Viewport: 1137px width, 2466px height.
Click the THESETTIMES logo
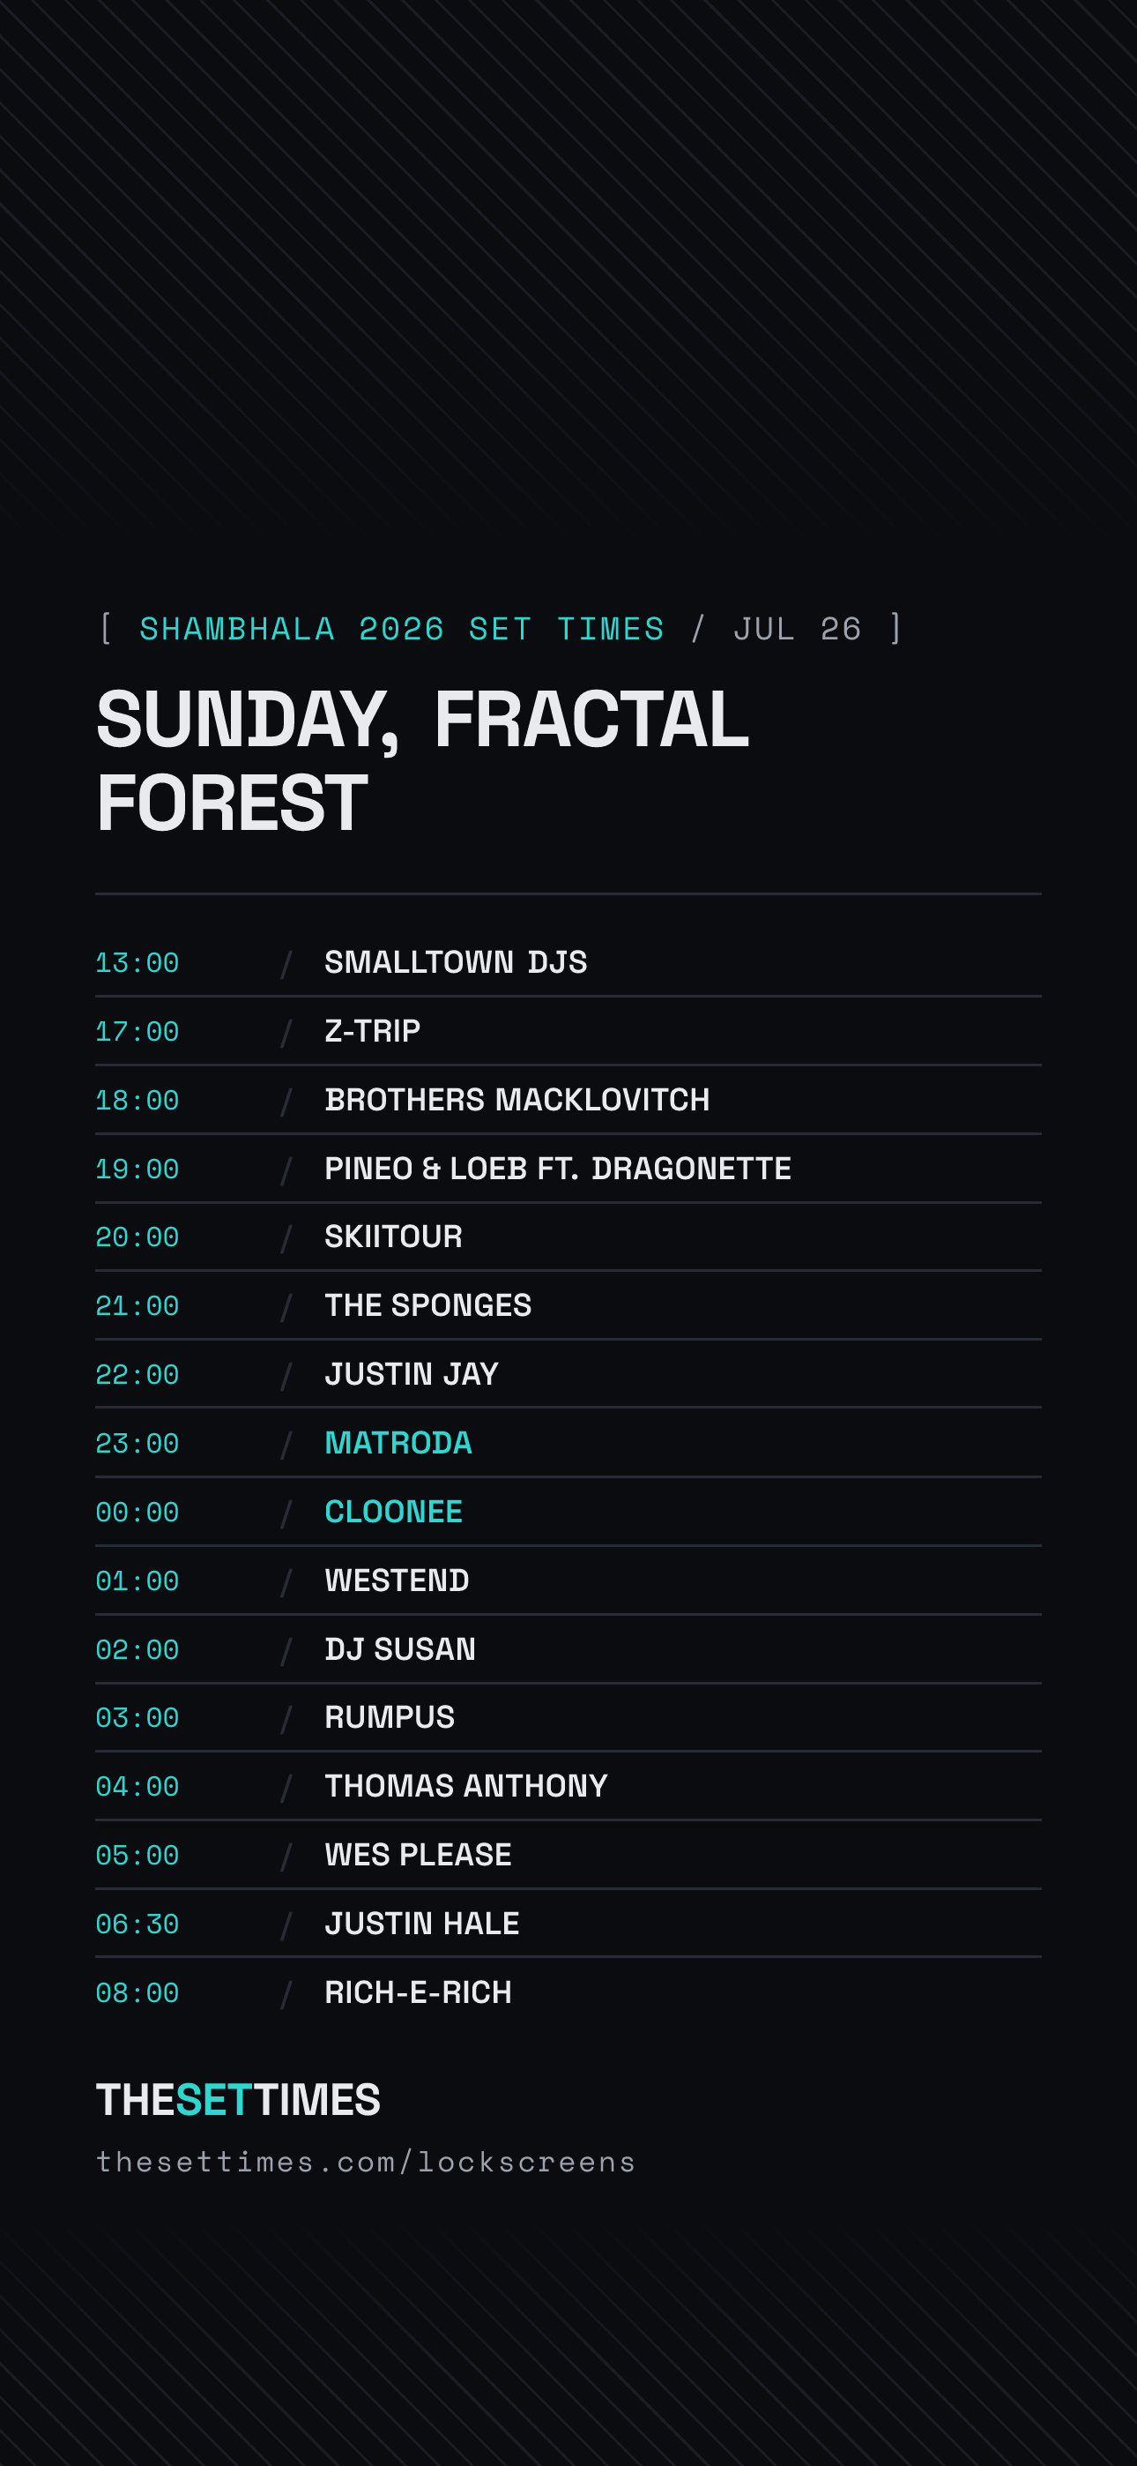coord(238,2099)
